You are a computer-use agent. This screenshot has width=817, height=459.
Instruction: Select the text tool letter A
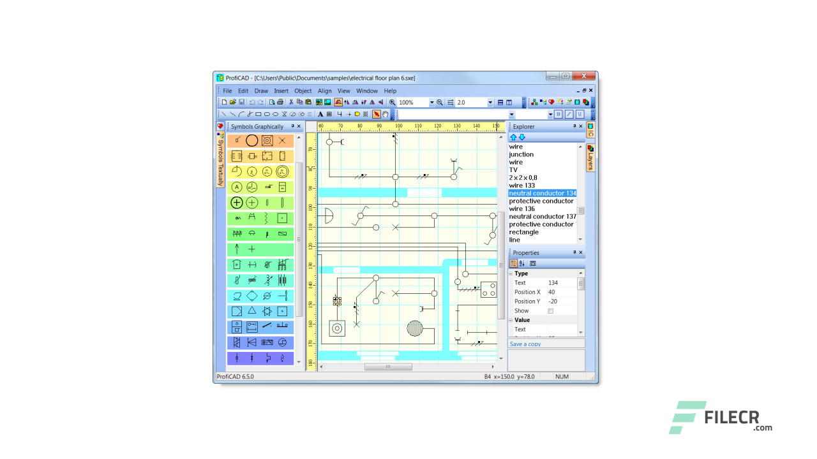320,114
